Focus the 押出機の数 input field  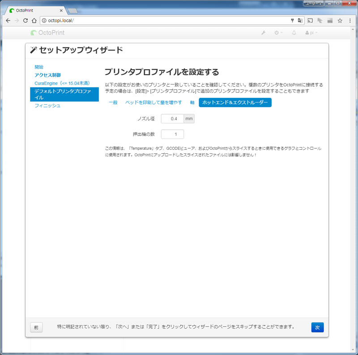click(172, 134)
